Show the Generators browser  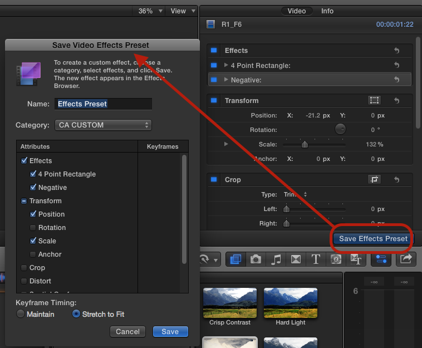[336, 259]
